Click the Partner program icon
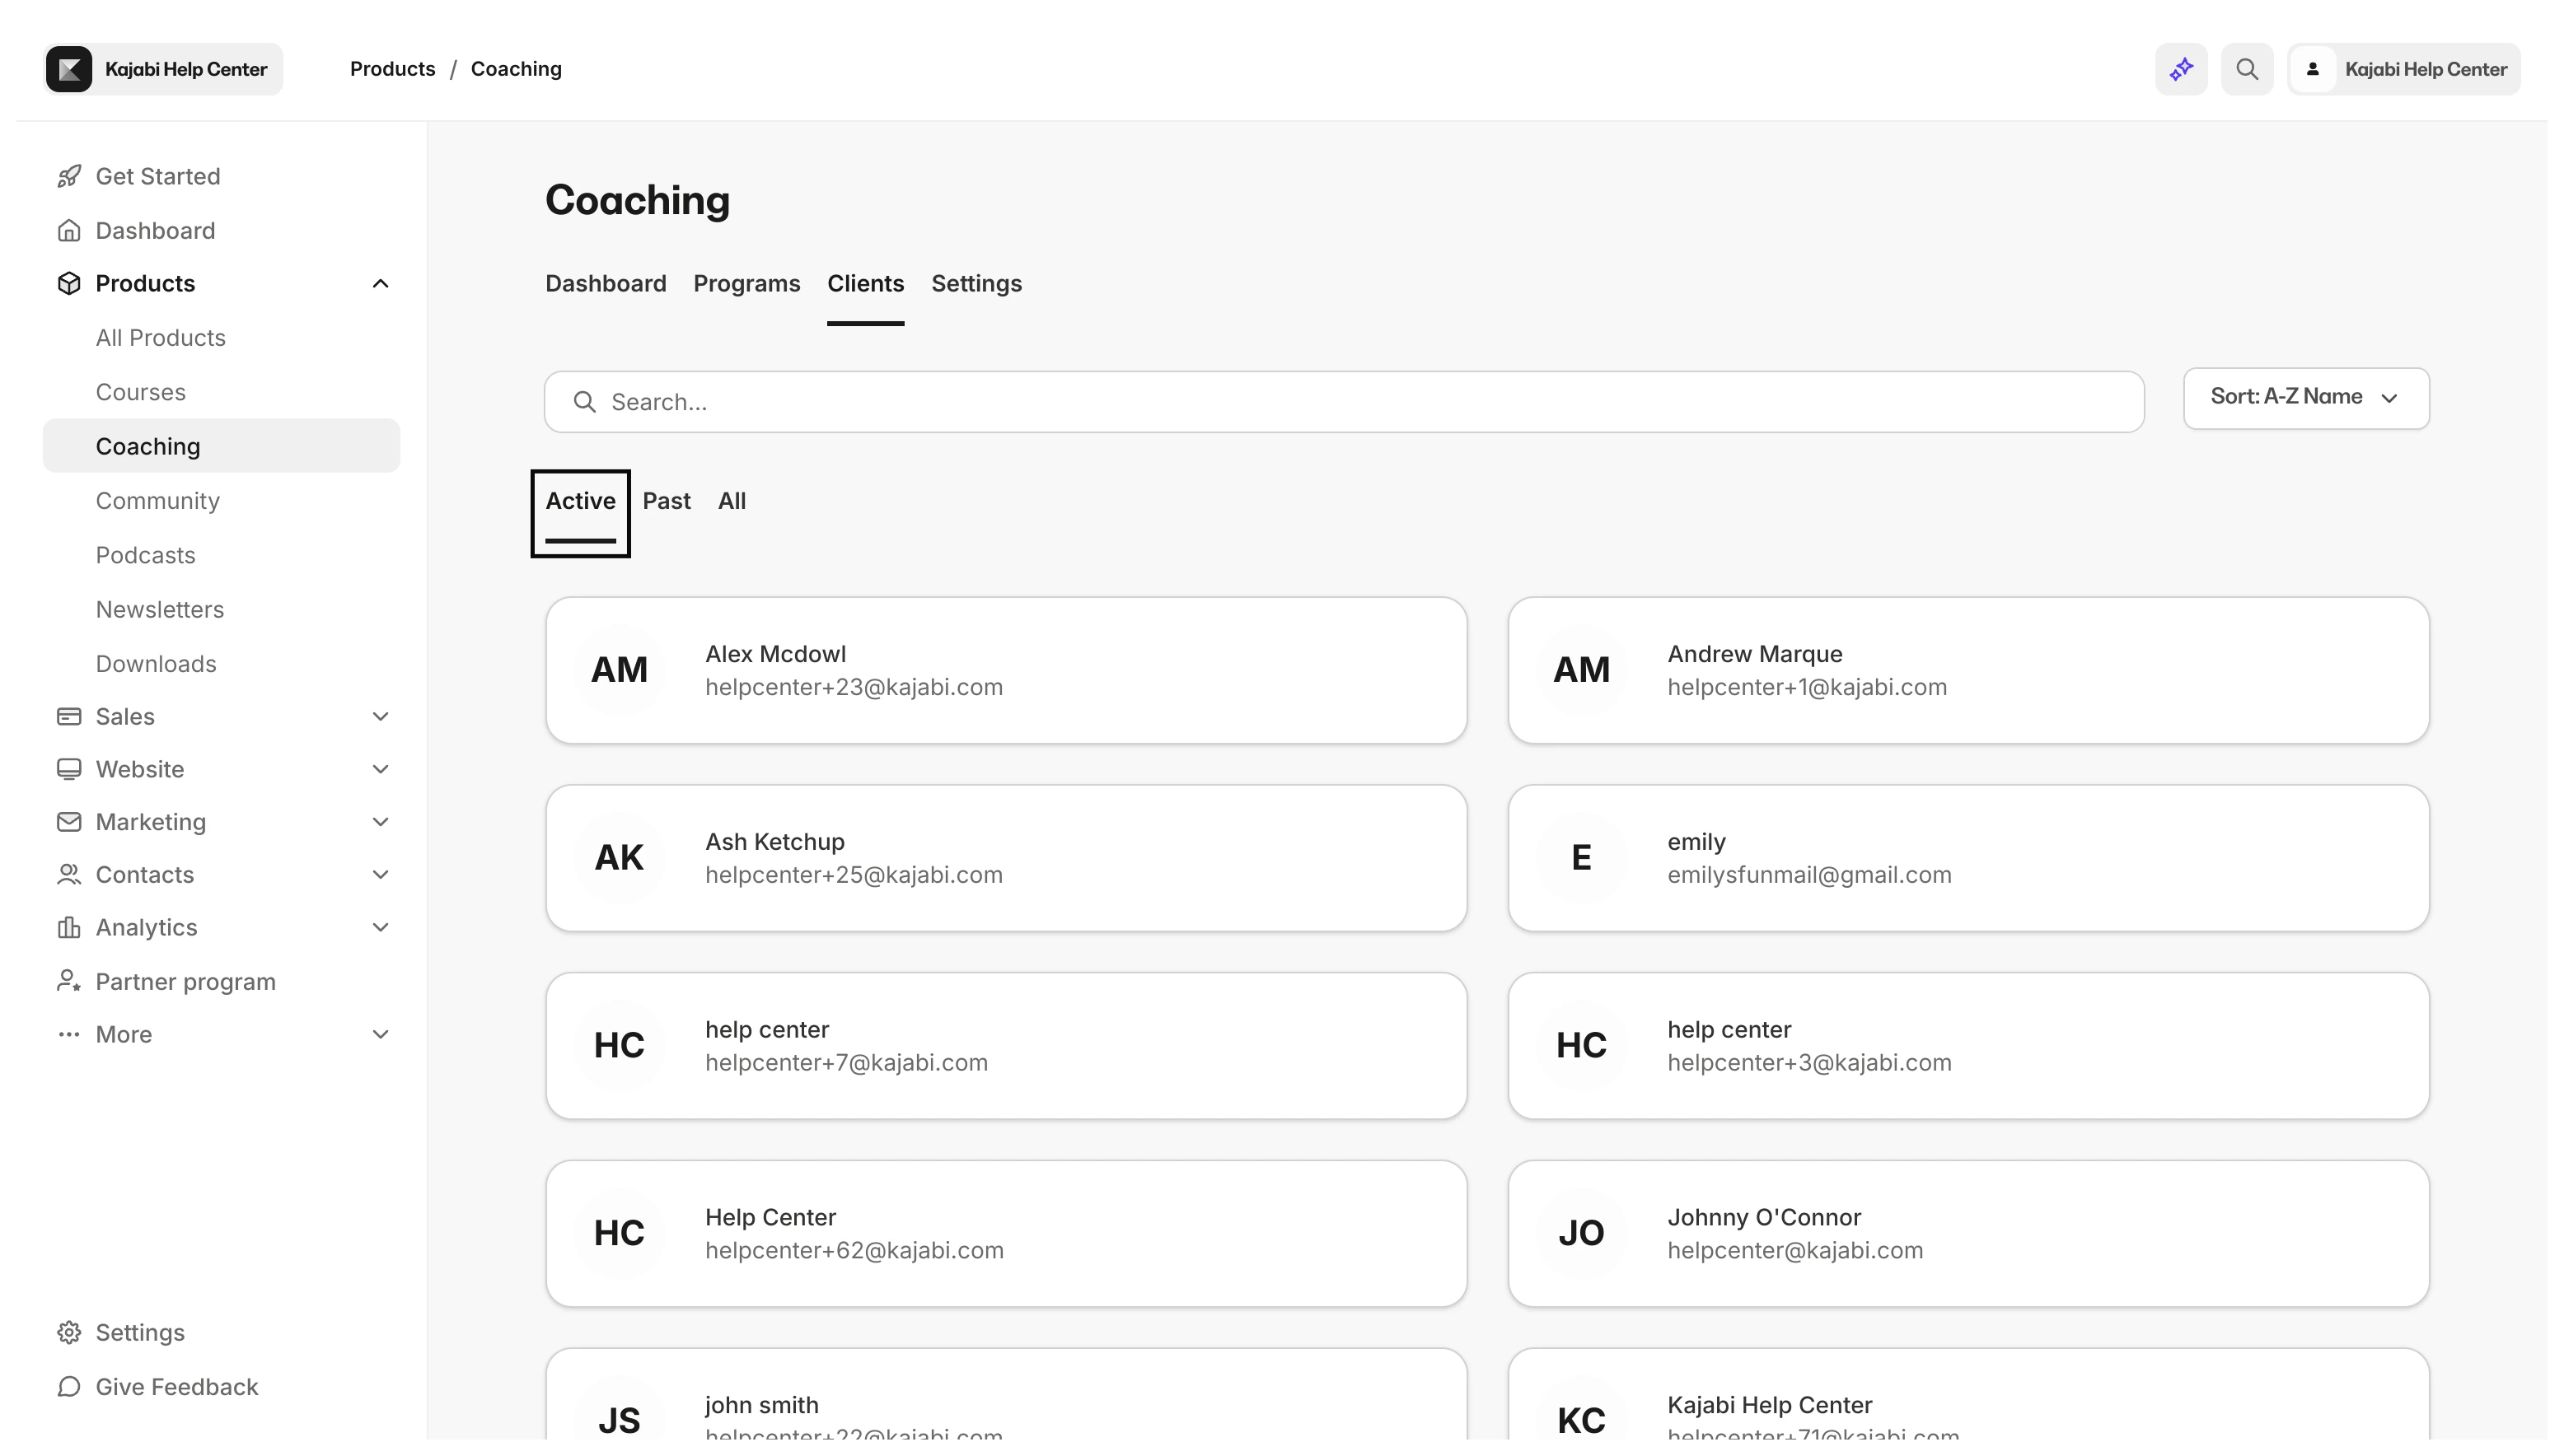 click(x=68, y=981)
